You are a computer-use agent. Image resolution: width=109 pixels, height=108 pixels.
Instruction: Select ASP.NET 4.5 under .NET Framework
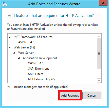click(26, 42)
